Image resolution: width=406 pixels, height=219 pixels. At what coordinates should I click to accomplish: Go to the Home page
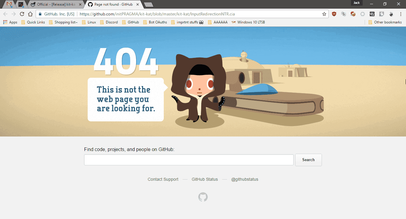[30, 14]
